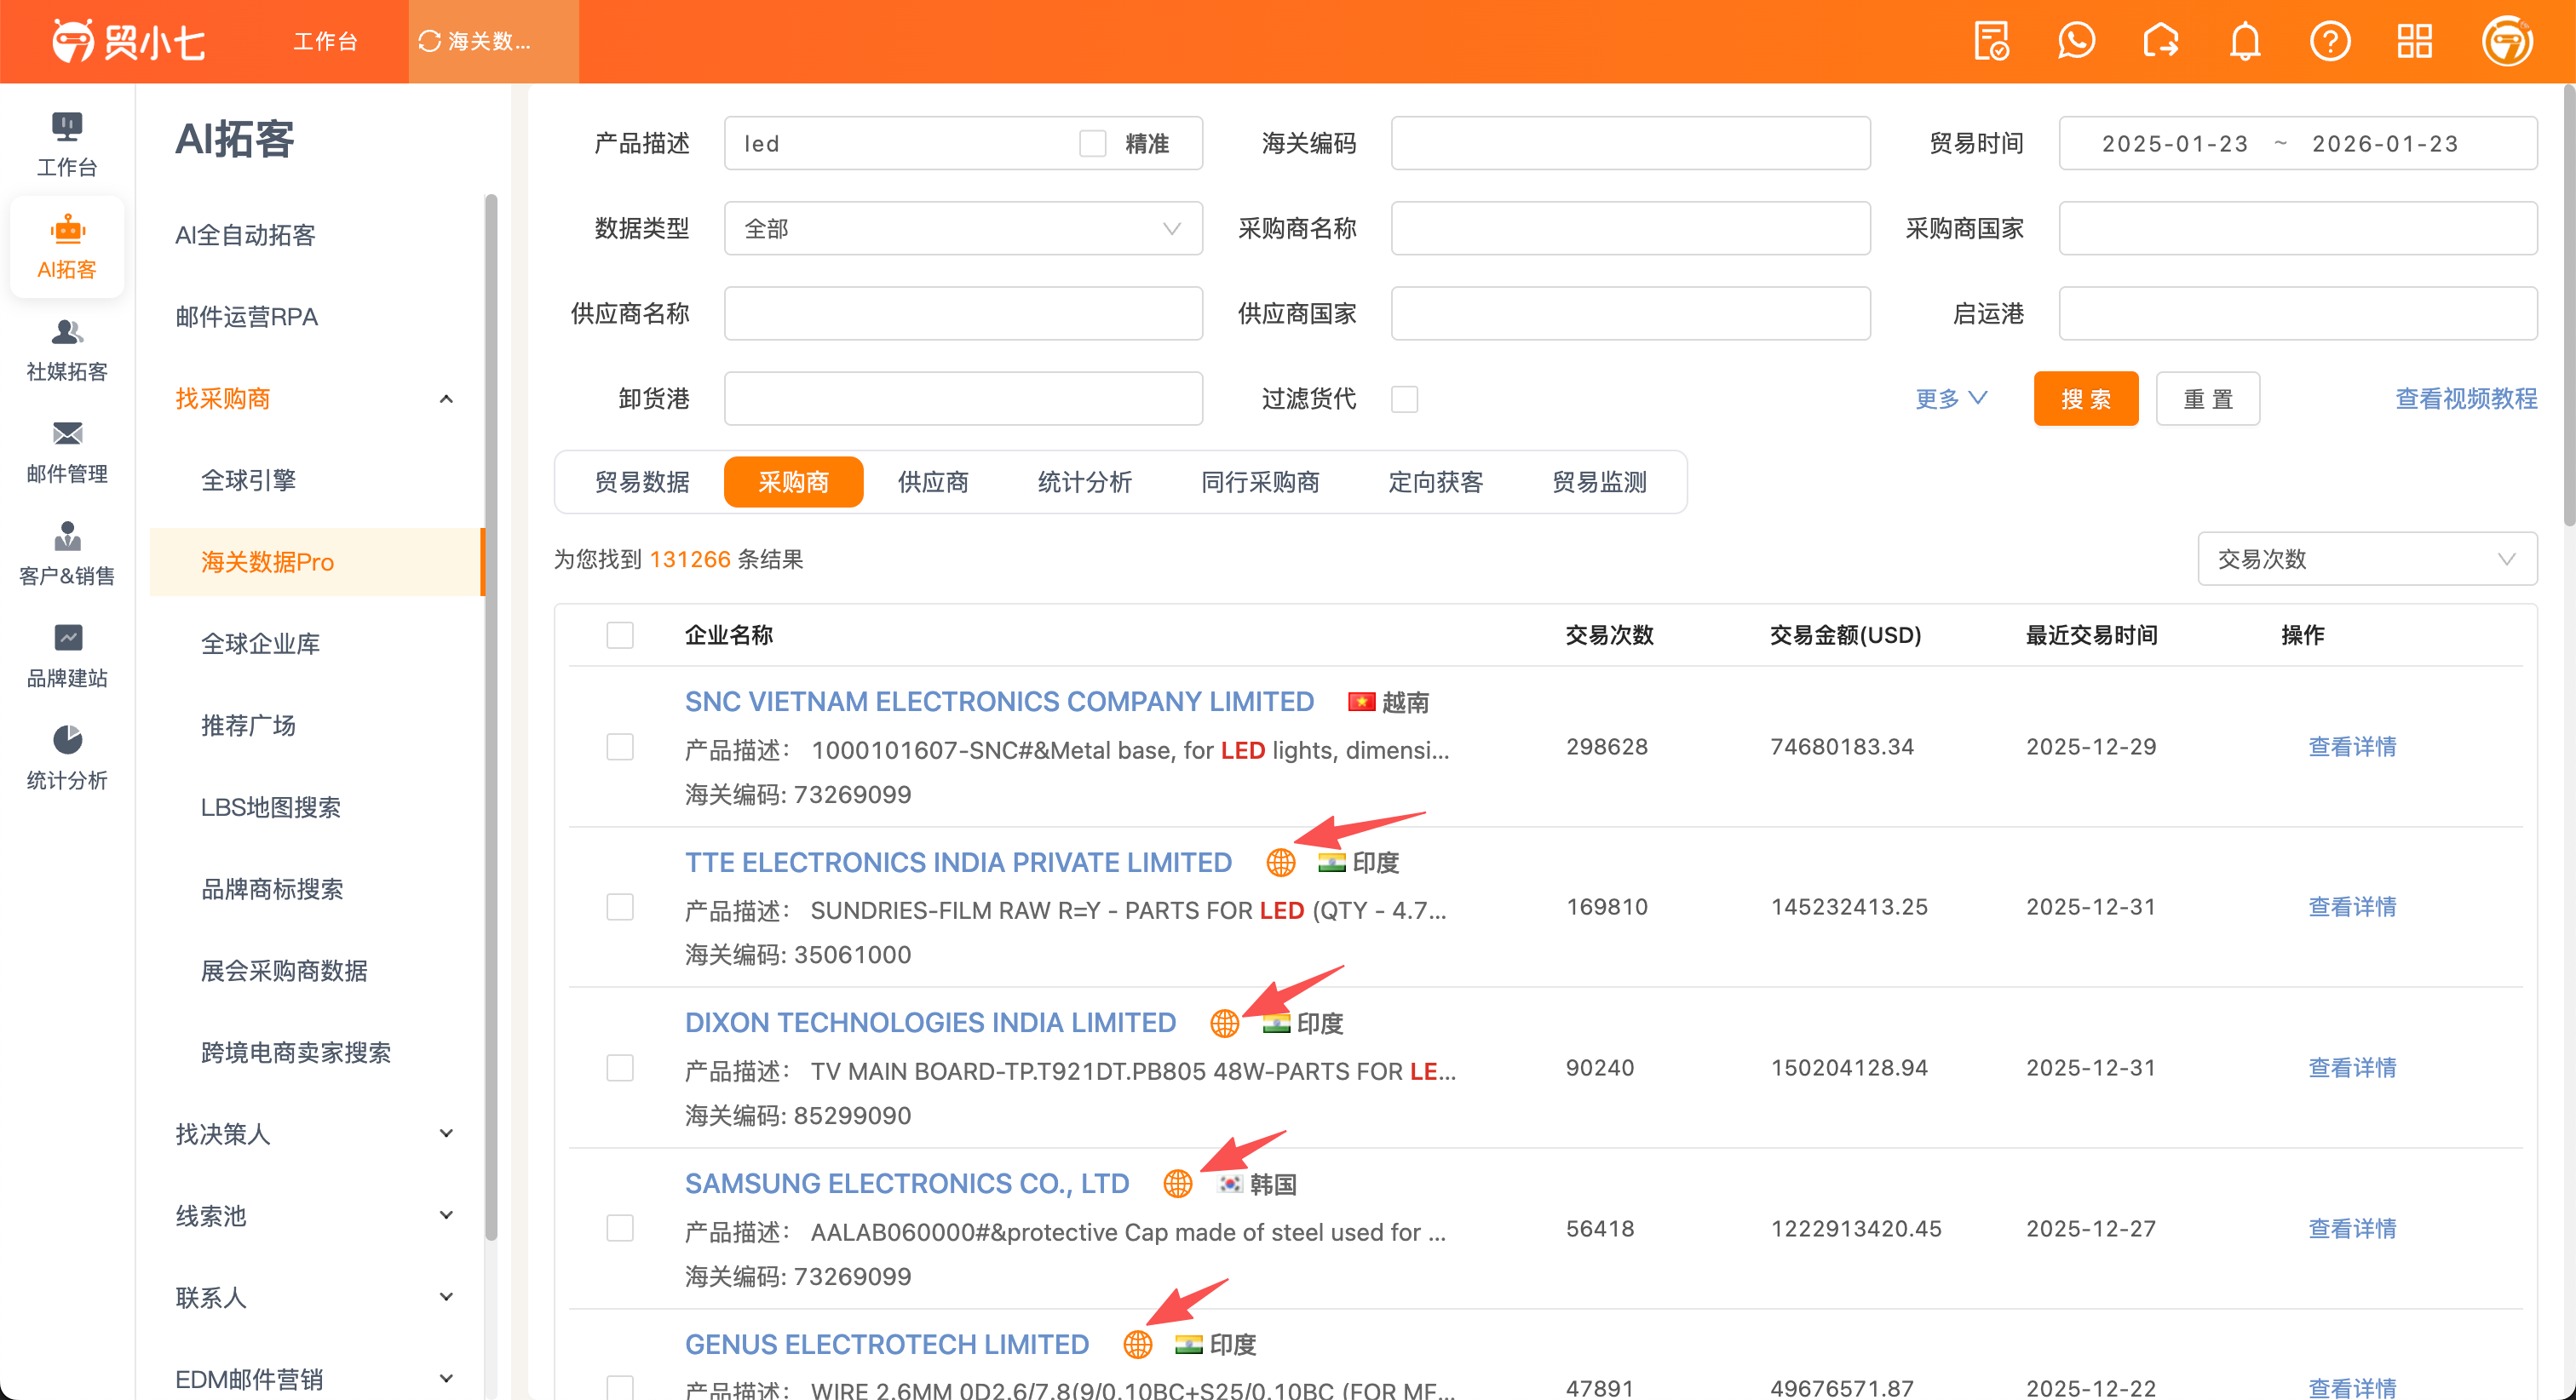Check the SAMSUNG ELECTRONICS row checkbox
2576x1400 pixels.
620,1228
